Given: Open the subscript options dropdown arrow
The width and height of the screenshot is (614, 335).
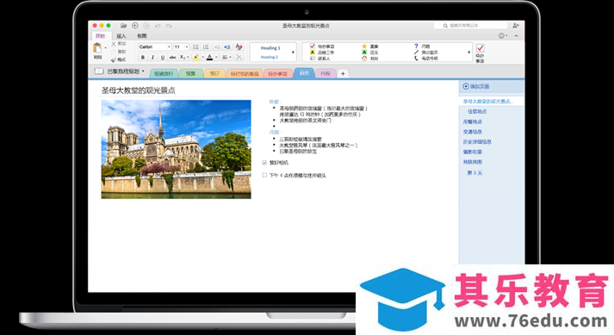Looking at the screenshot, I should point(188,58).
